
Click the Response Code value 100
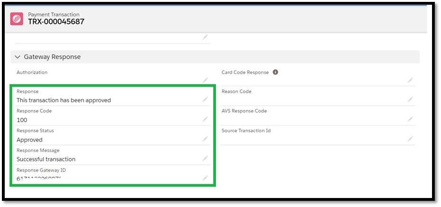pos(22,120)
